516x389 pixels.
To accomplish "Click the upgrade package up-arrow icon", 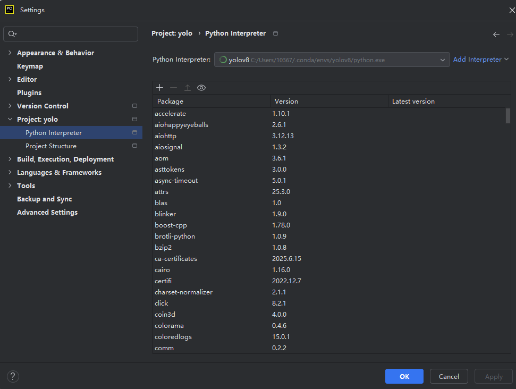I will point(188,88).
